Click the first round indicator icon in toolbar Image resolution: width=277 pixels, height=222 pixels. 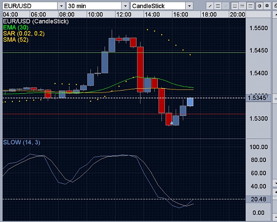click(x=259, y=6)
